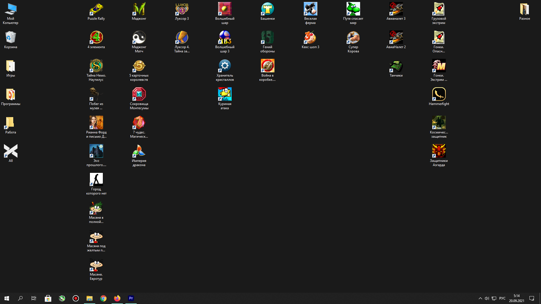Viewport: 541px width, 304px height.
Task: Open Google Chrome from the taskbar
Action: 103,298
